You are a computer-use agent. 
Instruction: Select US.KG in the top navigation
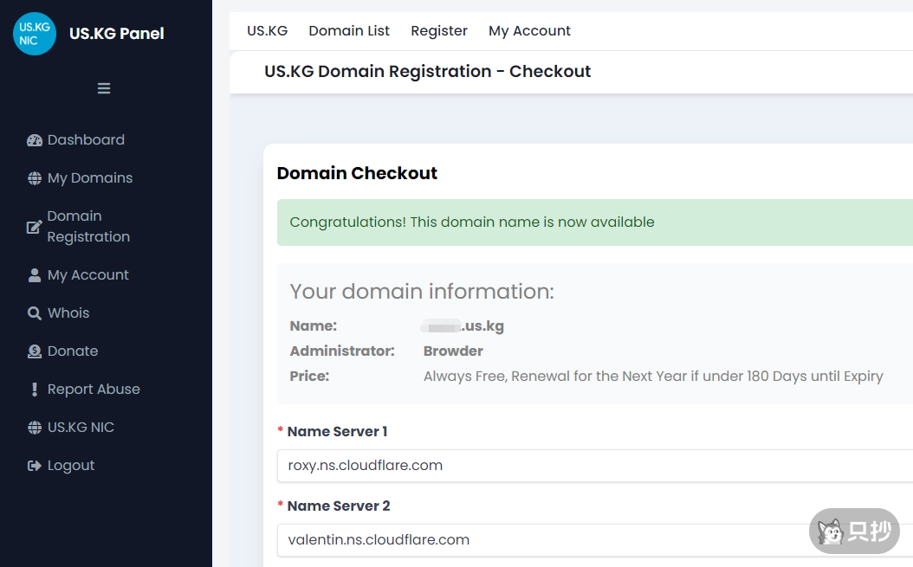[267, 31]
